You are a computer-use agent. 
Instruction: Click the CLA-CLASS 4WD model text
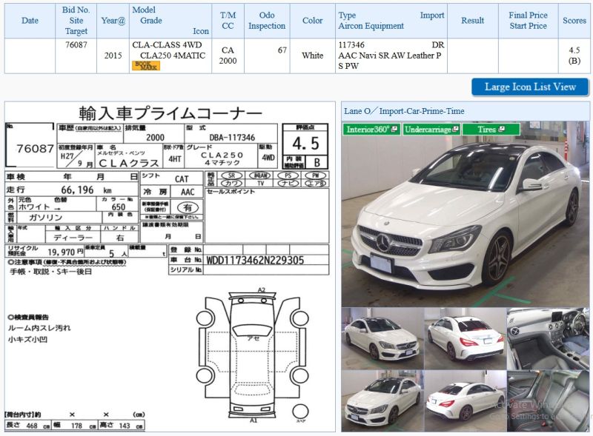tap(167, 45)
